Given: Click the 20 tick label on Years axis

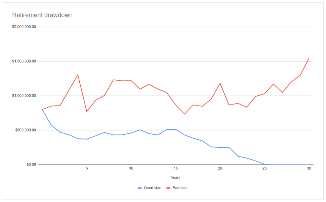Looking at the screenshot, I should (x=220, y=169).
